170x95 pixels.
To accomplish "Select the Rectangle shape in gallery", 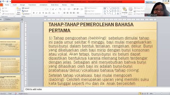I will pyautogui.click(x=113, y=8).
